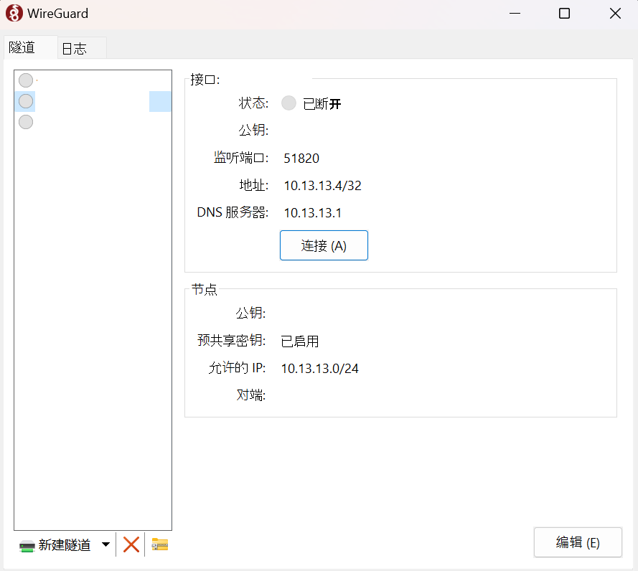638x571 pixels.
Task: Select the first tunnel entry in the list
Action: pyautogui.click(x=93, y=80)
